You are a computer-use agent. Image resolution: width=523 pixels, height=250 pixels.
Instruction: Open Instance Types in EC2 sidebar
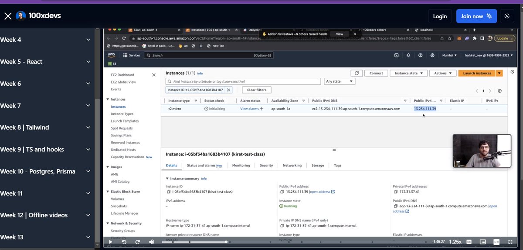(x=122, y=114)
